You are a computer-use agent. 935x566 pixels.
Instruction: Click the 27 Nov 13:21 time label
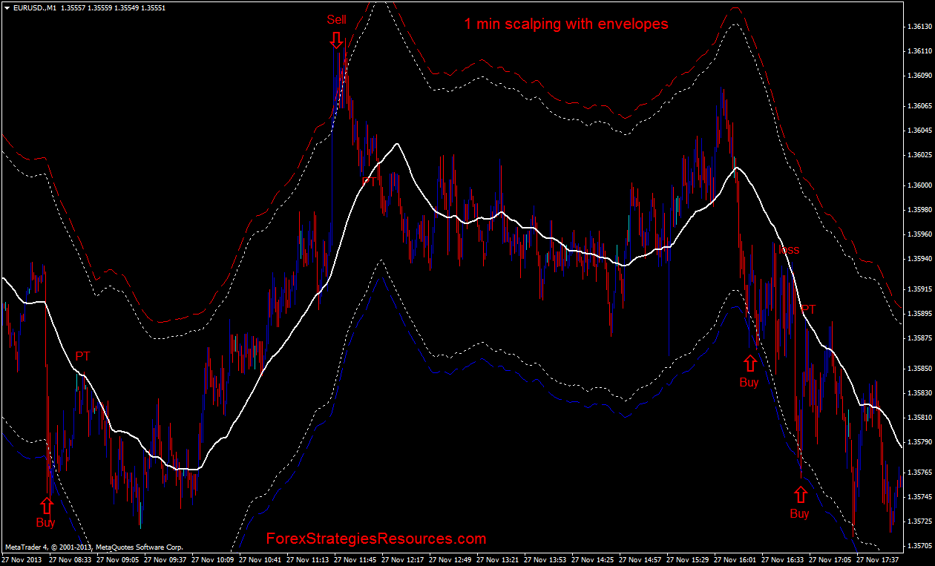pyautogui.click(x=498, y=560)
